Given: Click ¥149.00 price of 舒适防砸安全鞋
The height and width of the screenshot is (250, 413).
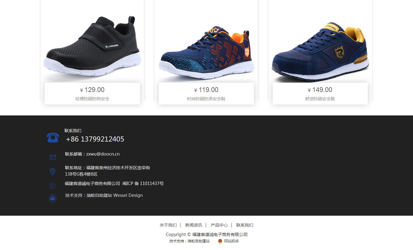Looking at the screenshot, I should pos(320,90).
